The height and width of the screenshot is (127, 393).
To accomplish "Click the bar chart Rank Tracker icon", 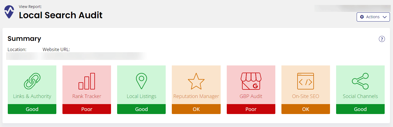I will (87, 81).
